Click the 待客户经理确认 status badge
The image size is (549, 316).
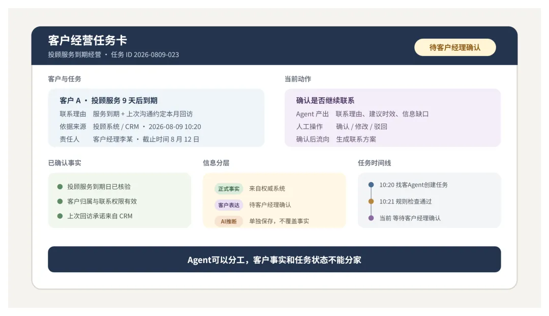[x=455, y=47]
